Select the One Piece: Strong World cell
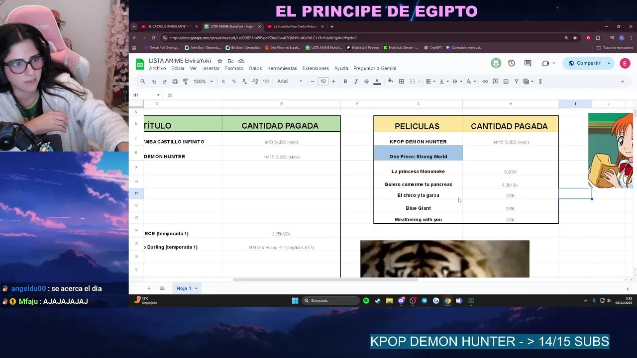 coord(418,154)
